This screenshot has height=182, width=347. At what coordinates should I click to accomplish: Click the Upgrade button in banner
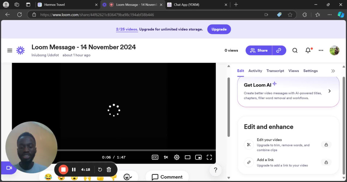219,29
